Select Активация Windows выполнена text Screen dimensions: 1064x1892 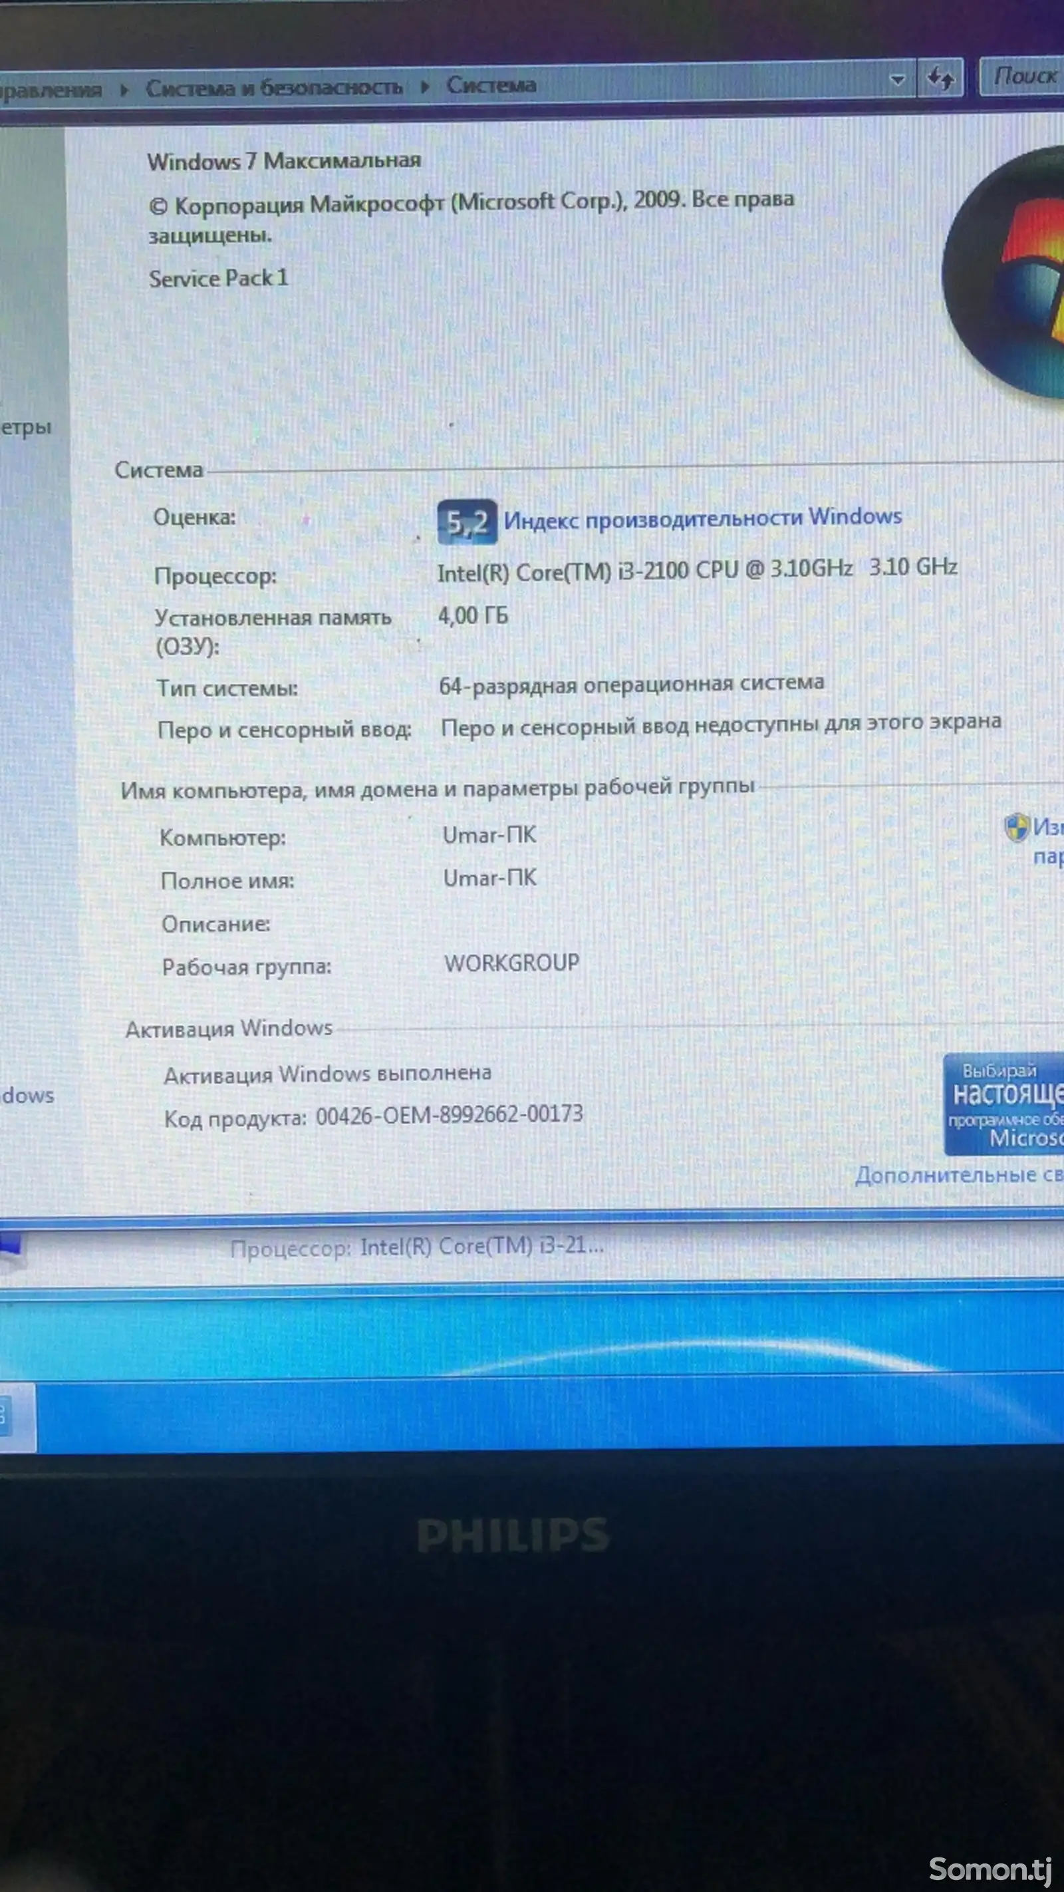point(327,1074)
